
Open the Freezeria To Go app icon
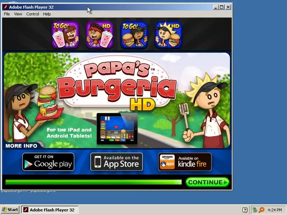click(x=65, y=35)
